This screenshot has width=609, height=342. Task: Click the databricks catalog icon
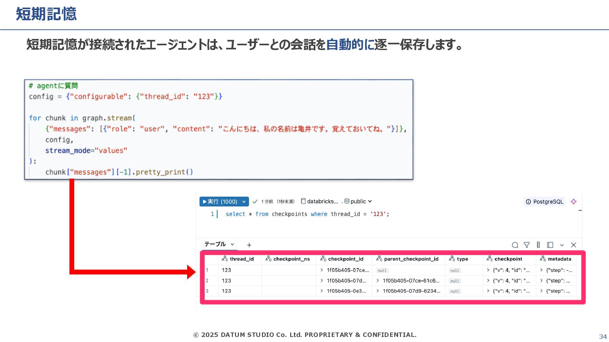303,201
